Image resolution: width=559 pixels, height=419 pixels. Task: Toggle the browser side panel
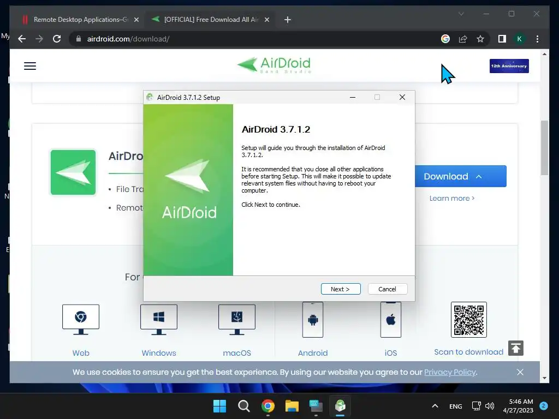[502, 39]
